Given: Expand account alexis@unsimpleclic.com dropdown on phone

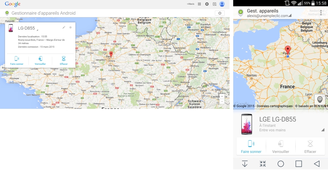Looking at the screenshot, I should pyautogui.click(x=290, y=16).
